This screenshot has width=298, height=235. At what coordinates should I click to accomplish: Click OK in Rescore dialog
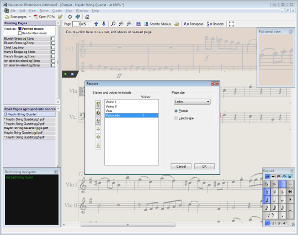(x=204, y=167)
